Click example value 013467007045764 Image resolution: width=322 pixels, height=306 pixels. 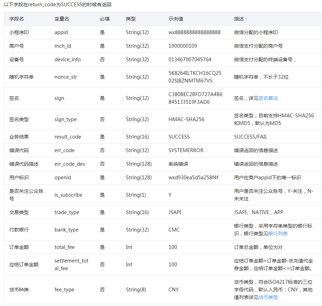[190, 60]
